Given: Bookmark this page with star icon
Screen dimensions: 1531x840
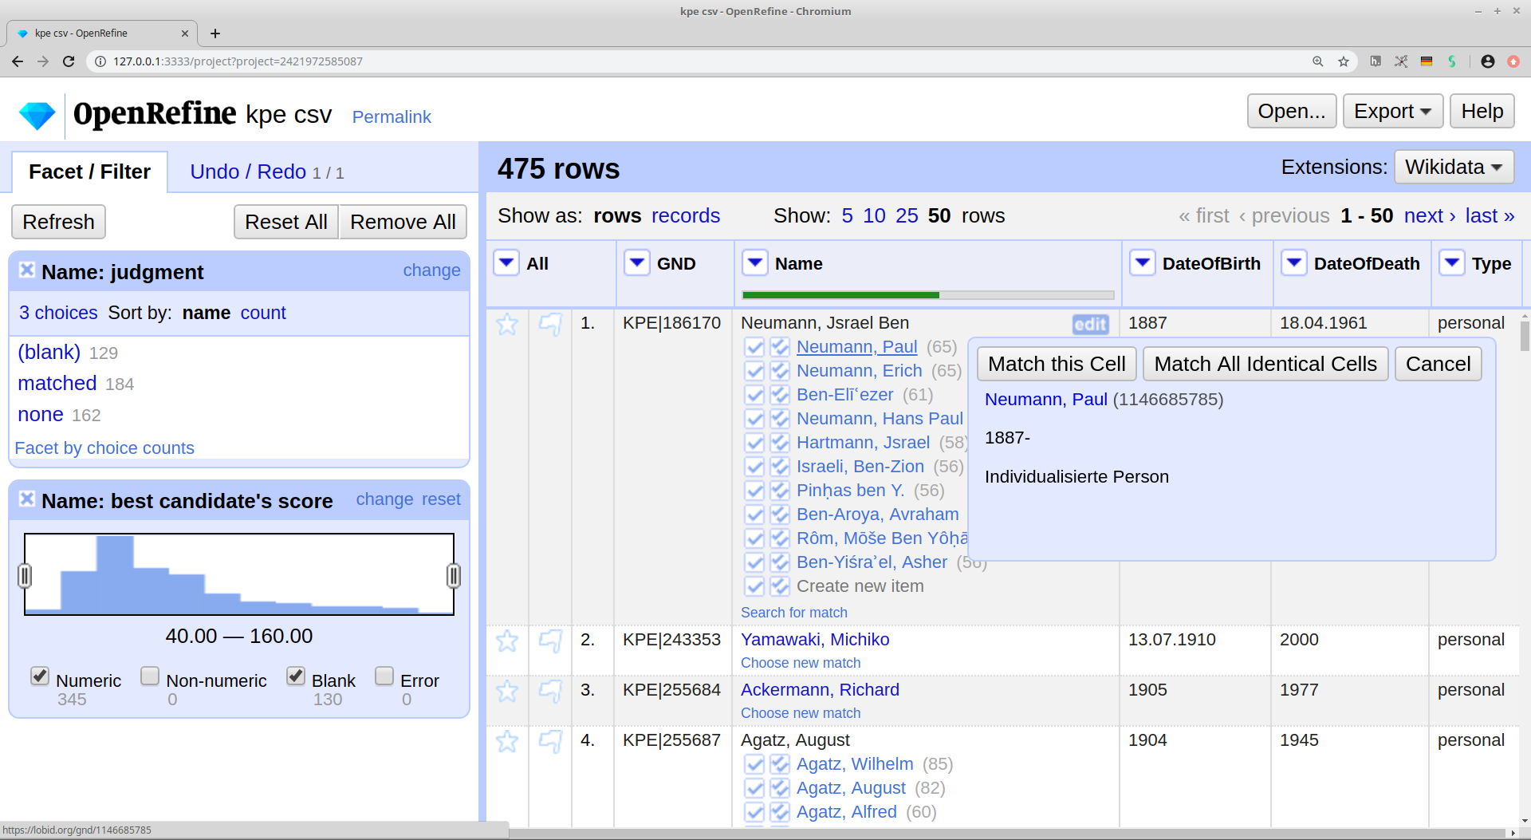Looking at the screenshot, I should click(x=1344, y=61).
